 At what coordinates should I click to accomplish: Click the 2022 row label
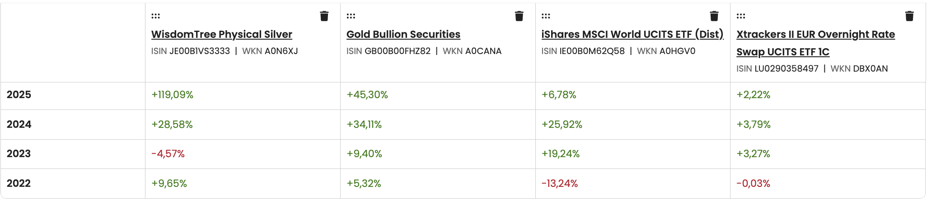19,183
